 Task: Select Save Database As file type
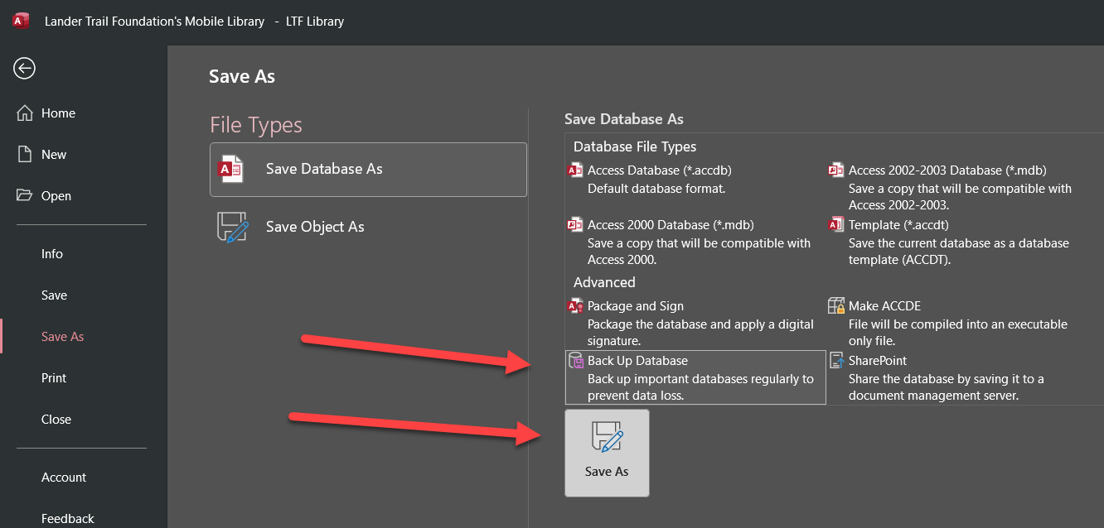pos(368,170)
